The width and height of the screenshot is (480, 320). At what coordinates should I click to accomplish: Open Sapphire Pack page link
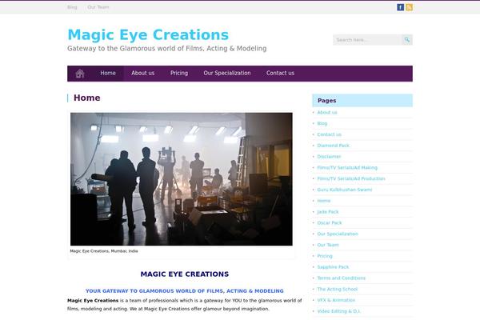pos(333,266)
